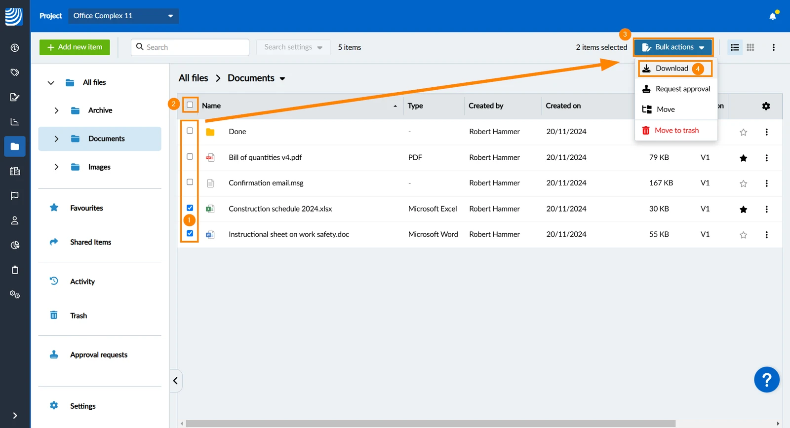This screenshot has width=790, height=428.
Task: Select Move to trash menu entry
Action: tap(676, 131)
